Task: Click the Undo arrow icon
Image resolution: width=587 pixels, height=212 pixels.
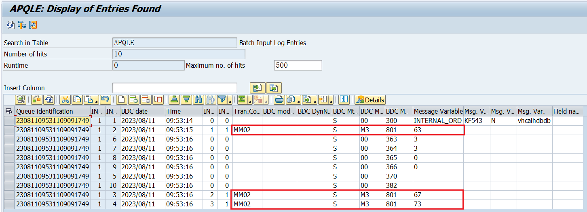Action: [x=106, y=100]
